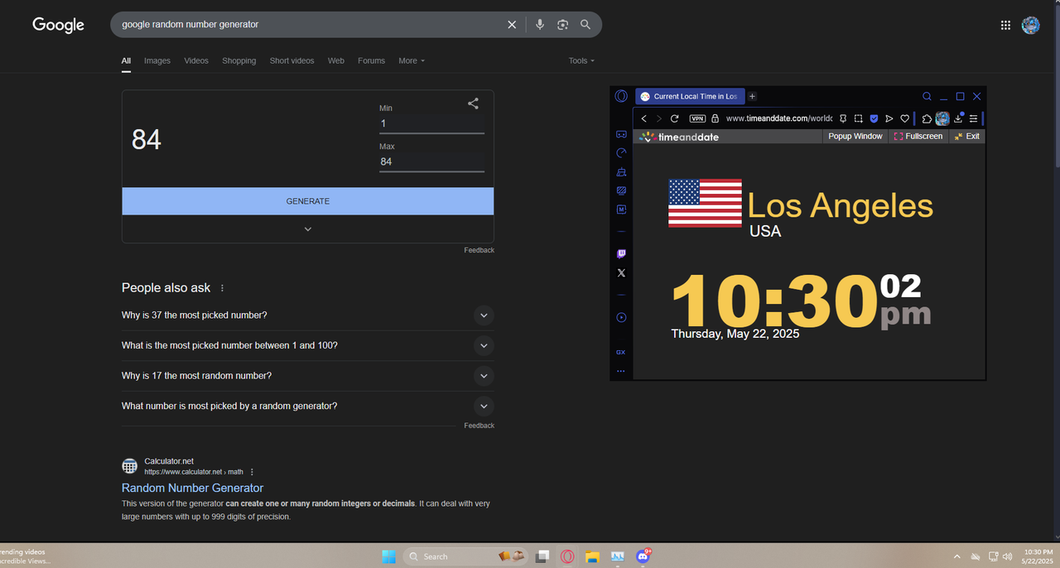
Task: Open the ad blocker shield in Opera
Action: click(x=874, y=118)
